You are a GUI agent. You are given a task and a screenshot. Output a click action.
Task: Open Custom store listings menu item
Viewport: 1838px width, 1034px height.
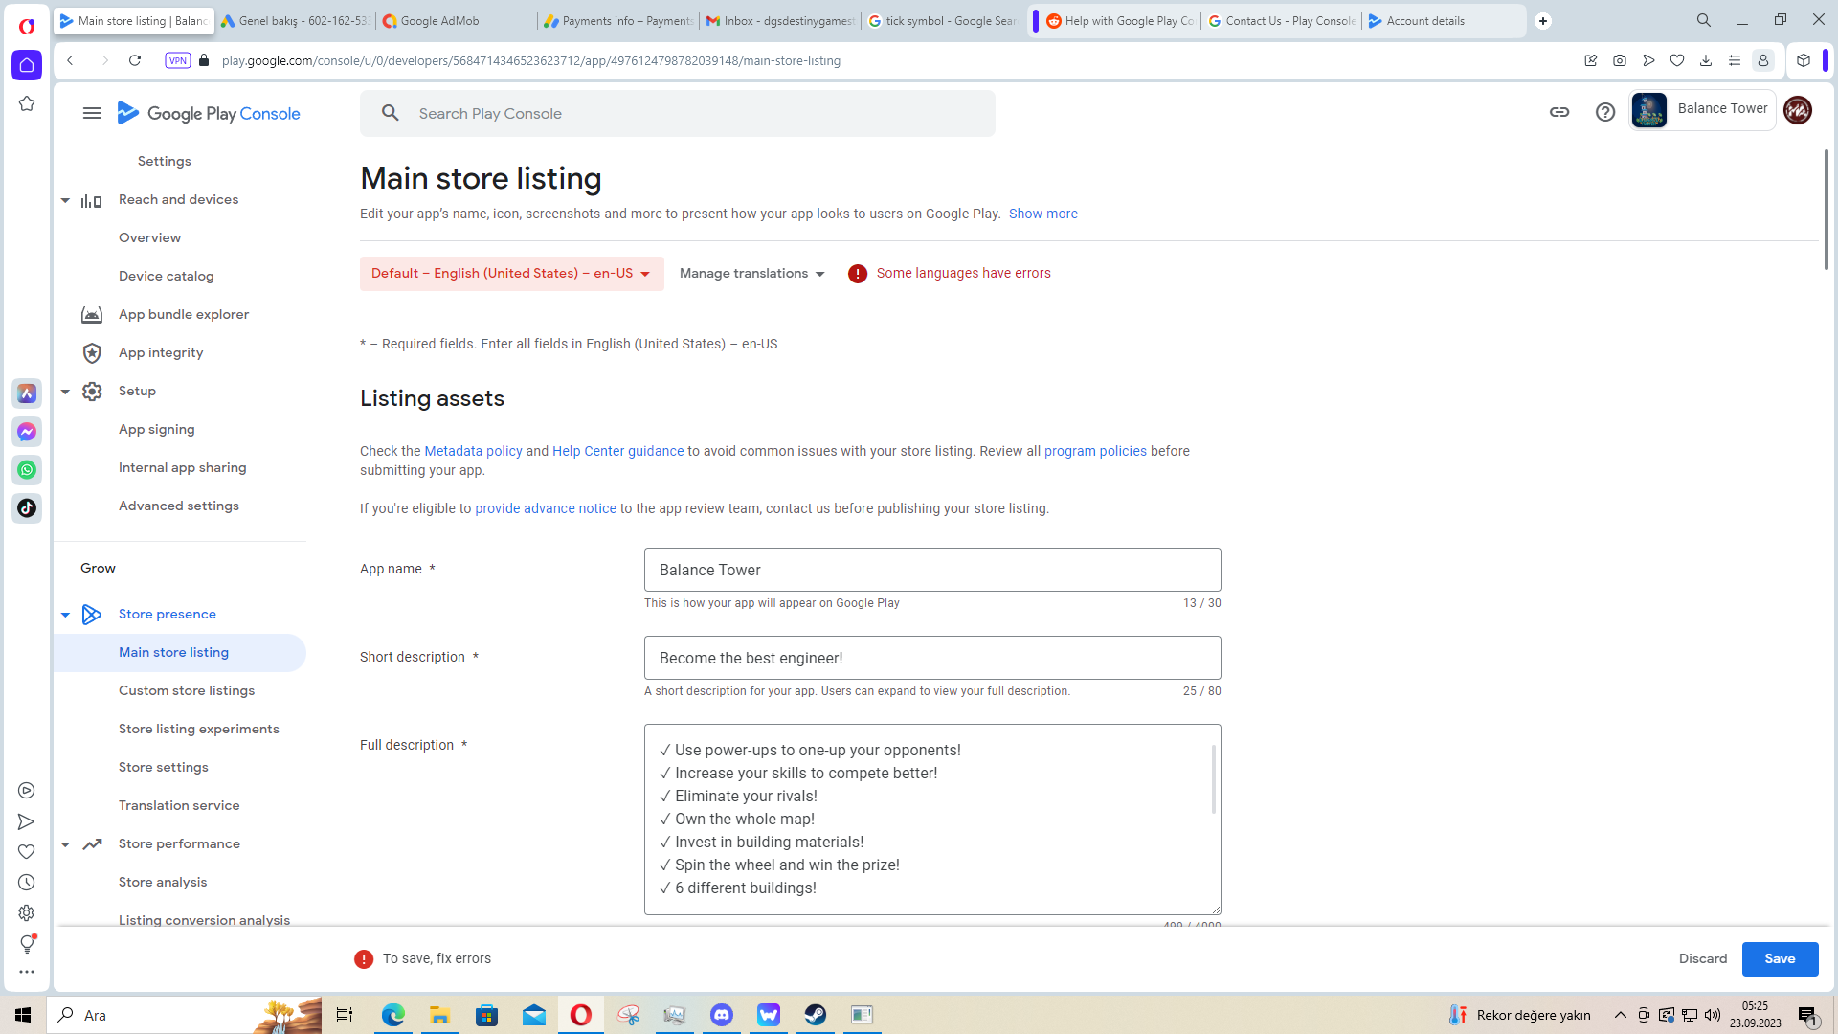[x=187, y=690]
